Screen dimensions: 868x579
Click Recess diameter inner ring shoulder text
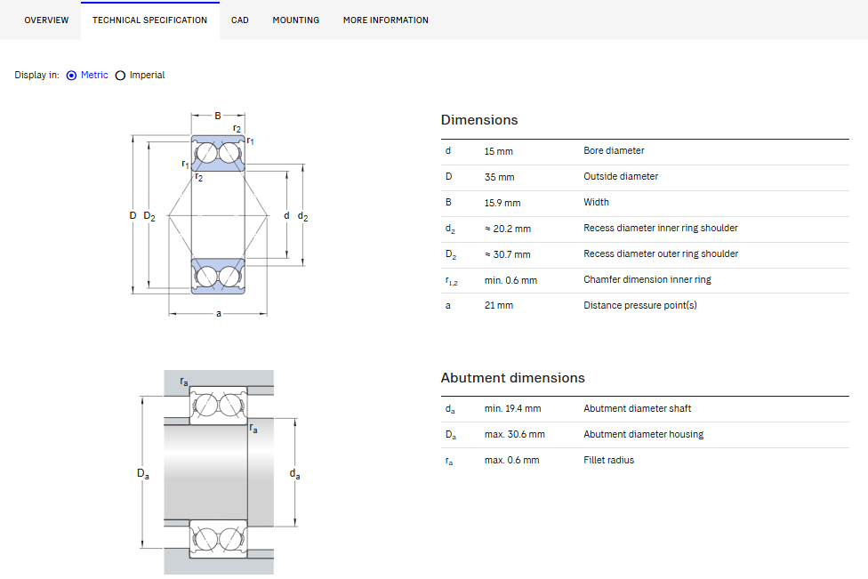(661, 228)
